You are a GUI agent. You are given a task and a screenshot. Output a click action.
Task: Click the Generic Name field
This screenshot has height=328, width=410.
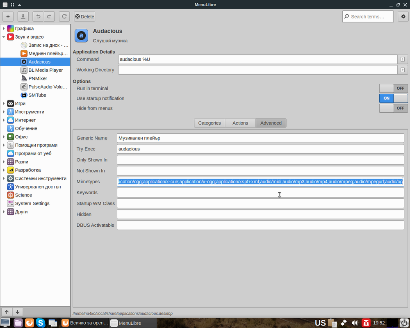260,138
